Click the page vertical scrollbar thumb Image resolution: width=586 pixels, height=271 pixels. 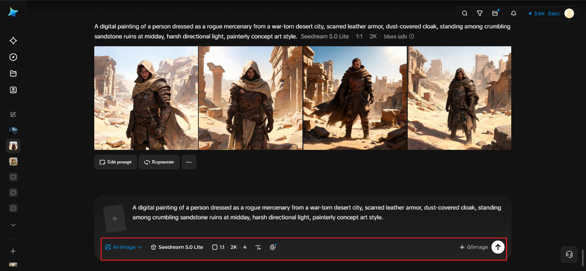tap(583, 258)
